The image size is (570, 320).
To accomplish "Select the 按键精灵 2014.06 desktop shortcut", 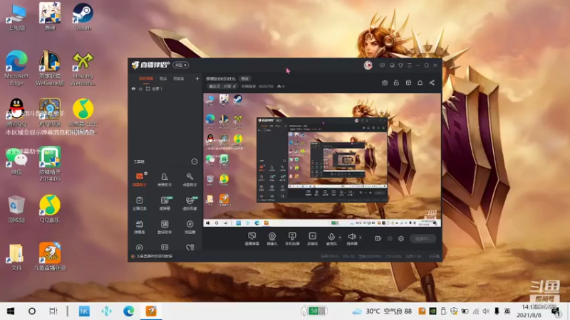I will pyautogui.click(x=50, y=164).
